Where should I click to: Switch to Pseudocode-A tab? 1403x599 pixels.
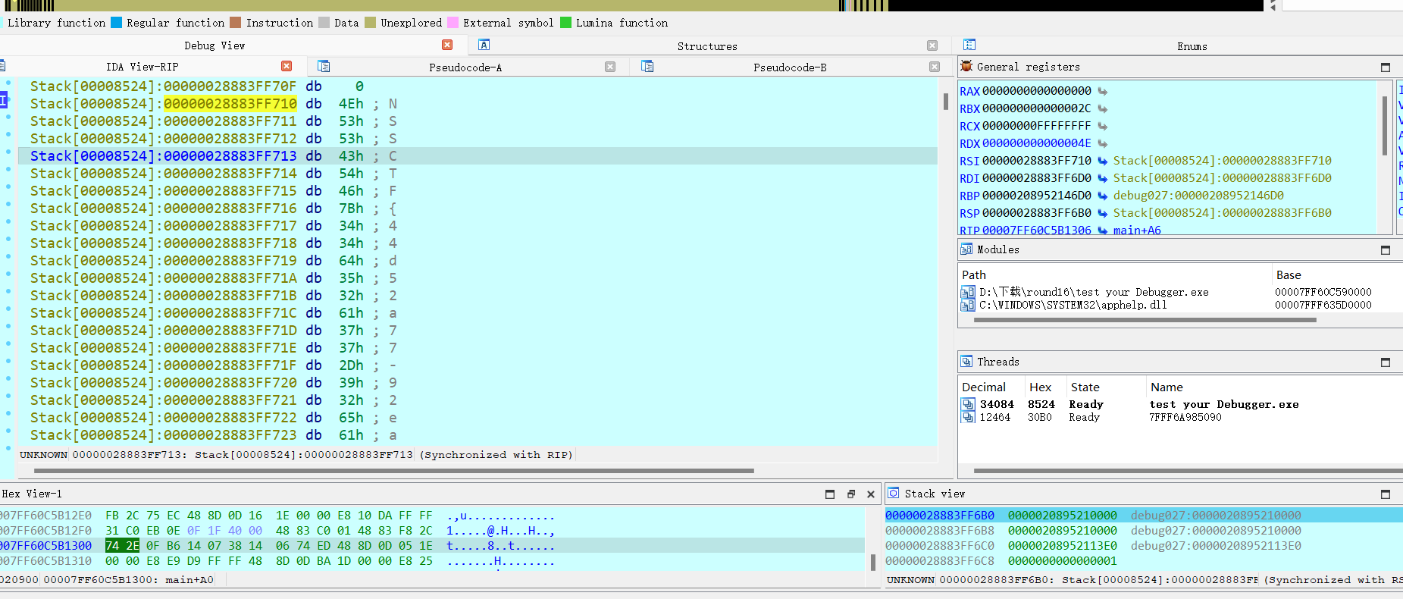(465, 67)
